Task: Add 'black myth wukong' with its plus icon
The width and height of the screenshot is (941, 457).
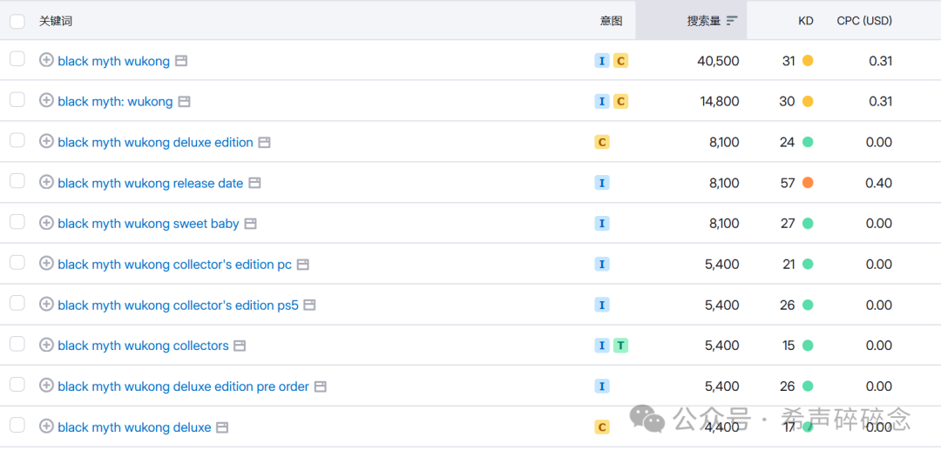Action: [x=46, y=59]
